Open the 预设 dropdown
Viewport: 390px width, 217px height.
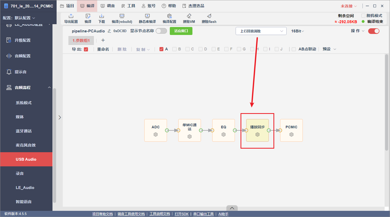coord(329,49)
